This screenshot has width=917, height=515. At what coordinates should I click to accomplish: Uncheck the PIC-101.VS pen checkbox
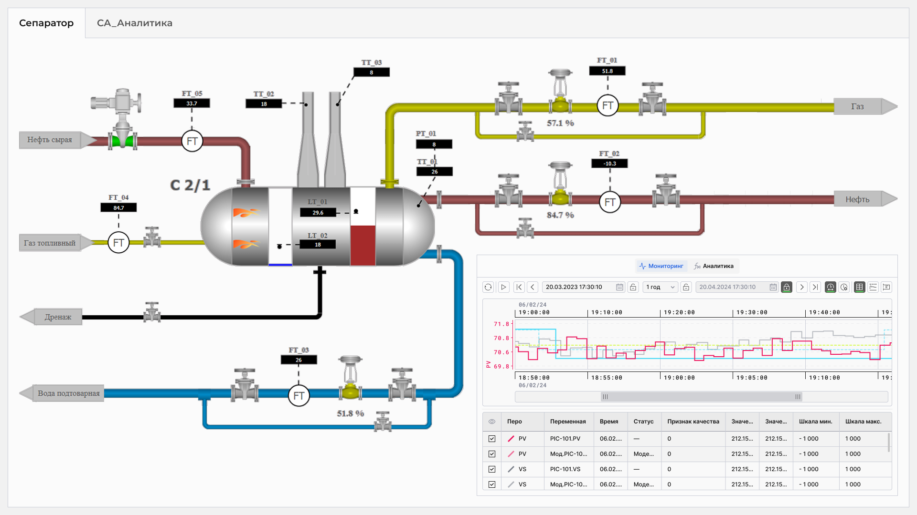point(492,469)
